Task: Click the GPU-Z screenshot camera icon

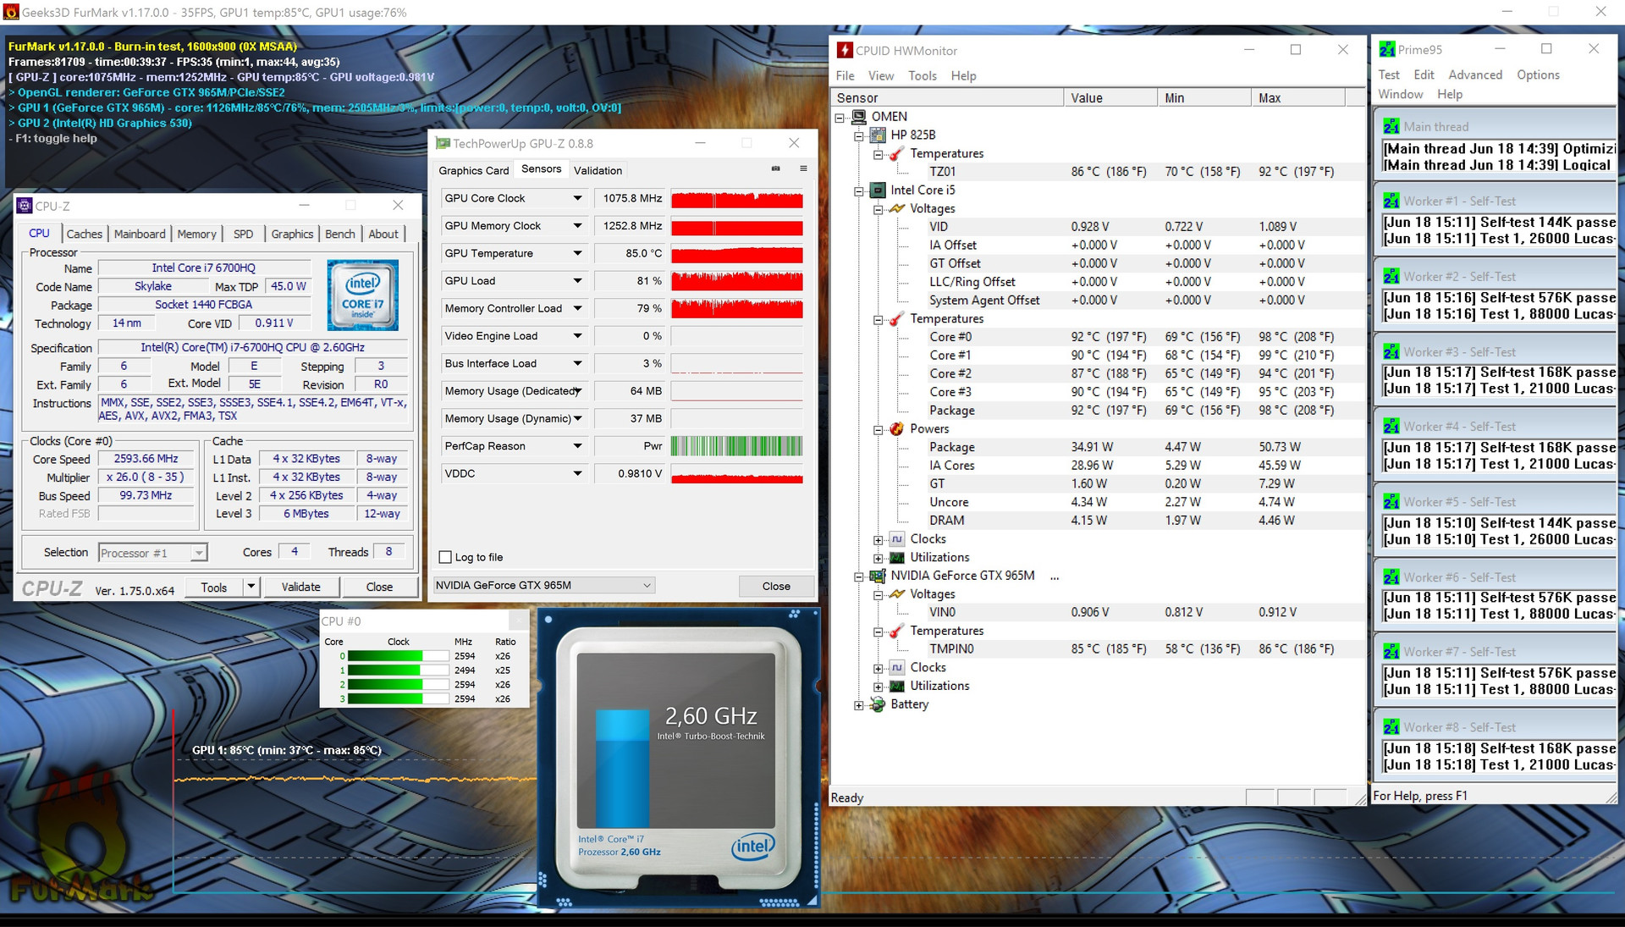Action: (x=775, y=169)
